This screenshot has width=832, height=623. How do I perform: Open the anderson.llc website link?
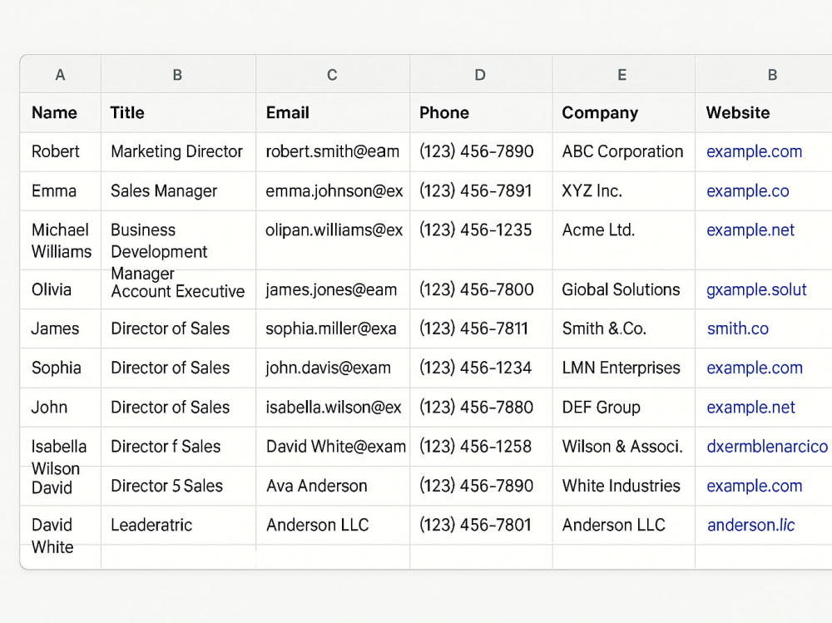(x=750, y=525)
